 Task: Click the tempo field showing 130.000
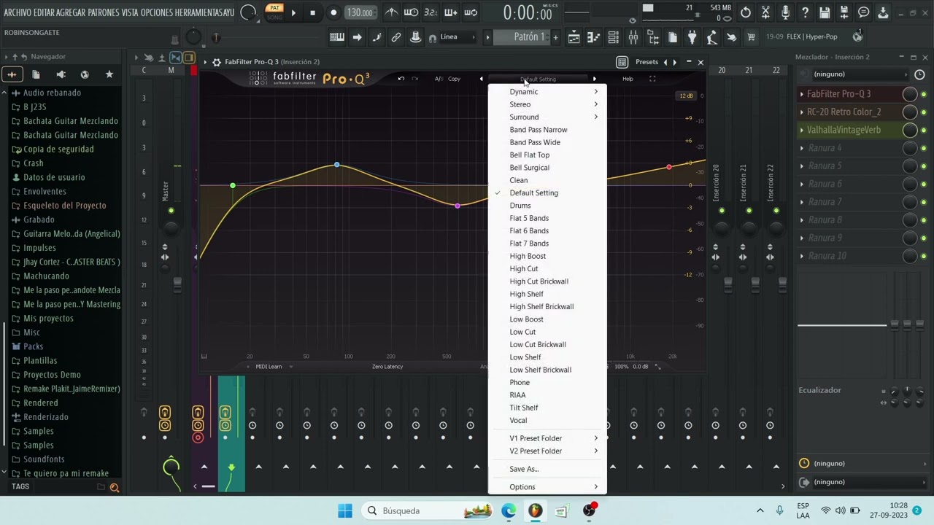click(x=360, y=12)
